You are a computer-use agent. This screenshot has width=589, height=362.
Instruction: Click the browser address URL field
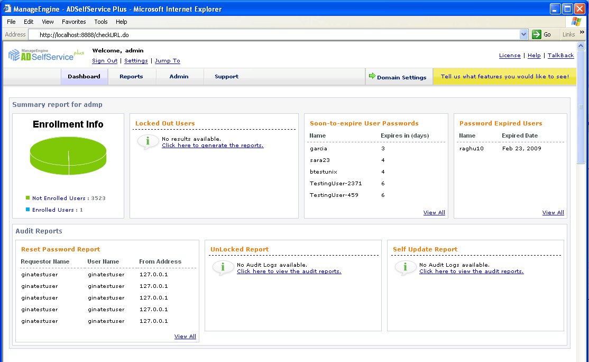point(274,34)
